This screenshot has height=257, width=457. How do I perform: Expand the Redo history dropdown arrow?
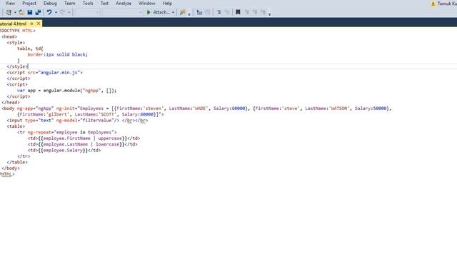[x=69, y=13]
